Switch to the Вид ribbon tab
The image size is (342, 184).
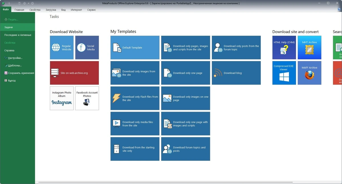pos(64,10)
